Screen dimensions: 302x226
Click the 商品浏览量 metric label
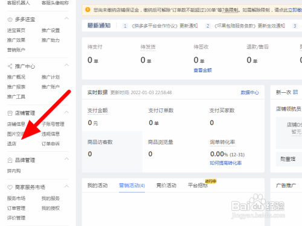click(x=161, y=142)
